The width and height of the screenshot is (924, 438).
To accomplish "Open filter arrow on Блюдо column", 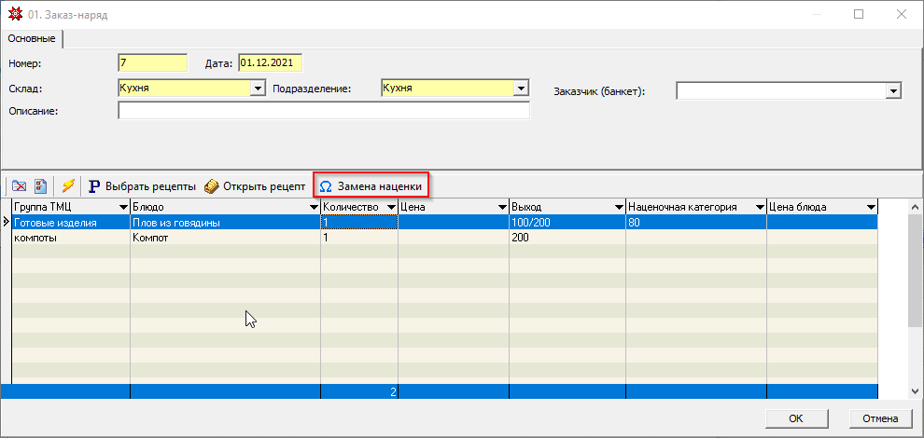I will [313, 207].
